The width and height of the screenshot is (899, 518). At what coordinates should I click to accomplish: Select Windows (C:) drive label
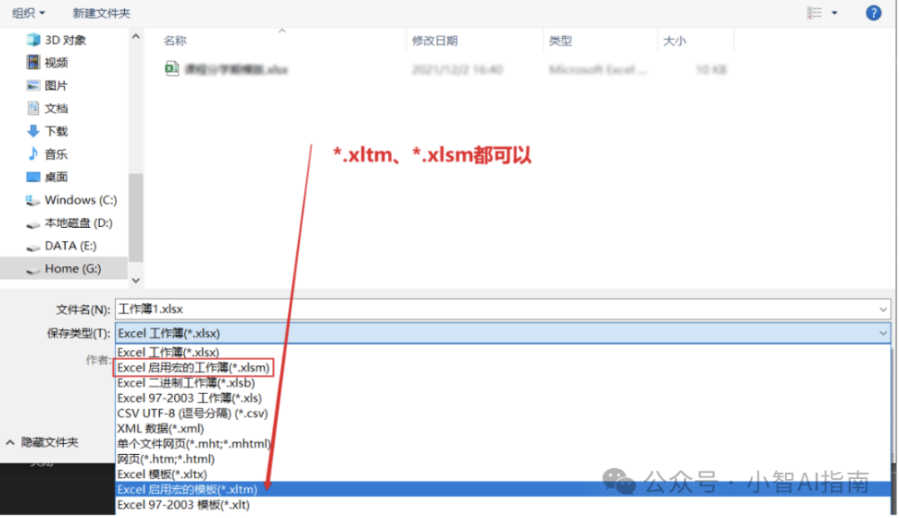coord(81,200)
